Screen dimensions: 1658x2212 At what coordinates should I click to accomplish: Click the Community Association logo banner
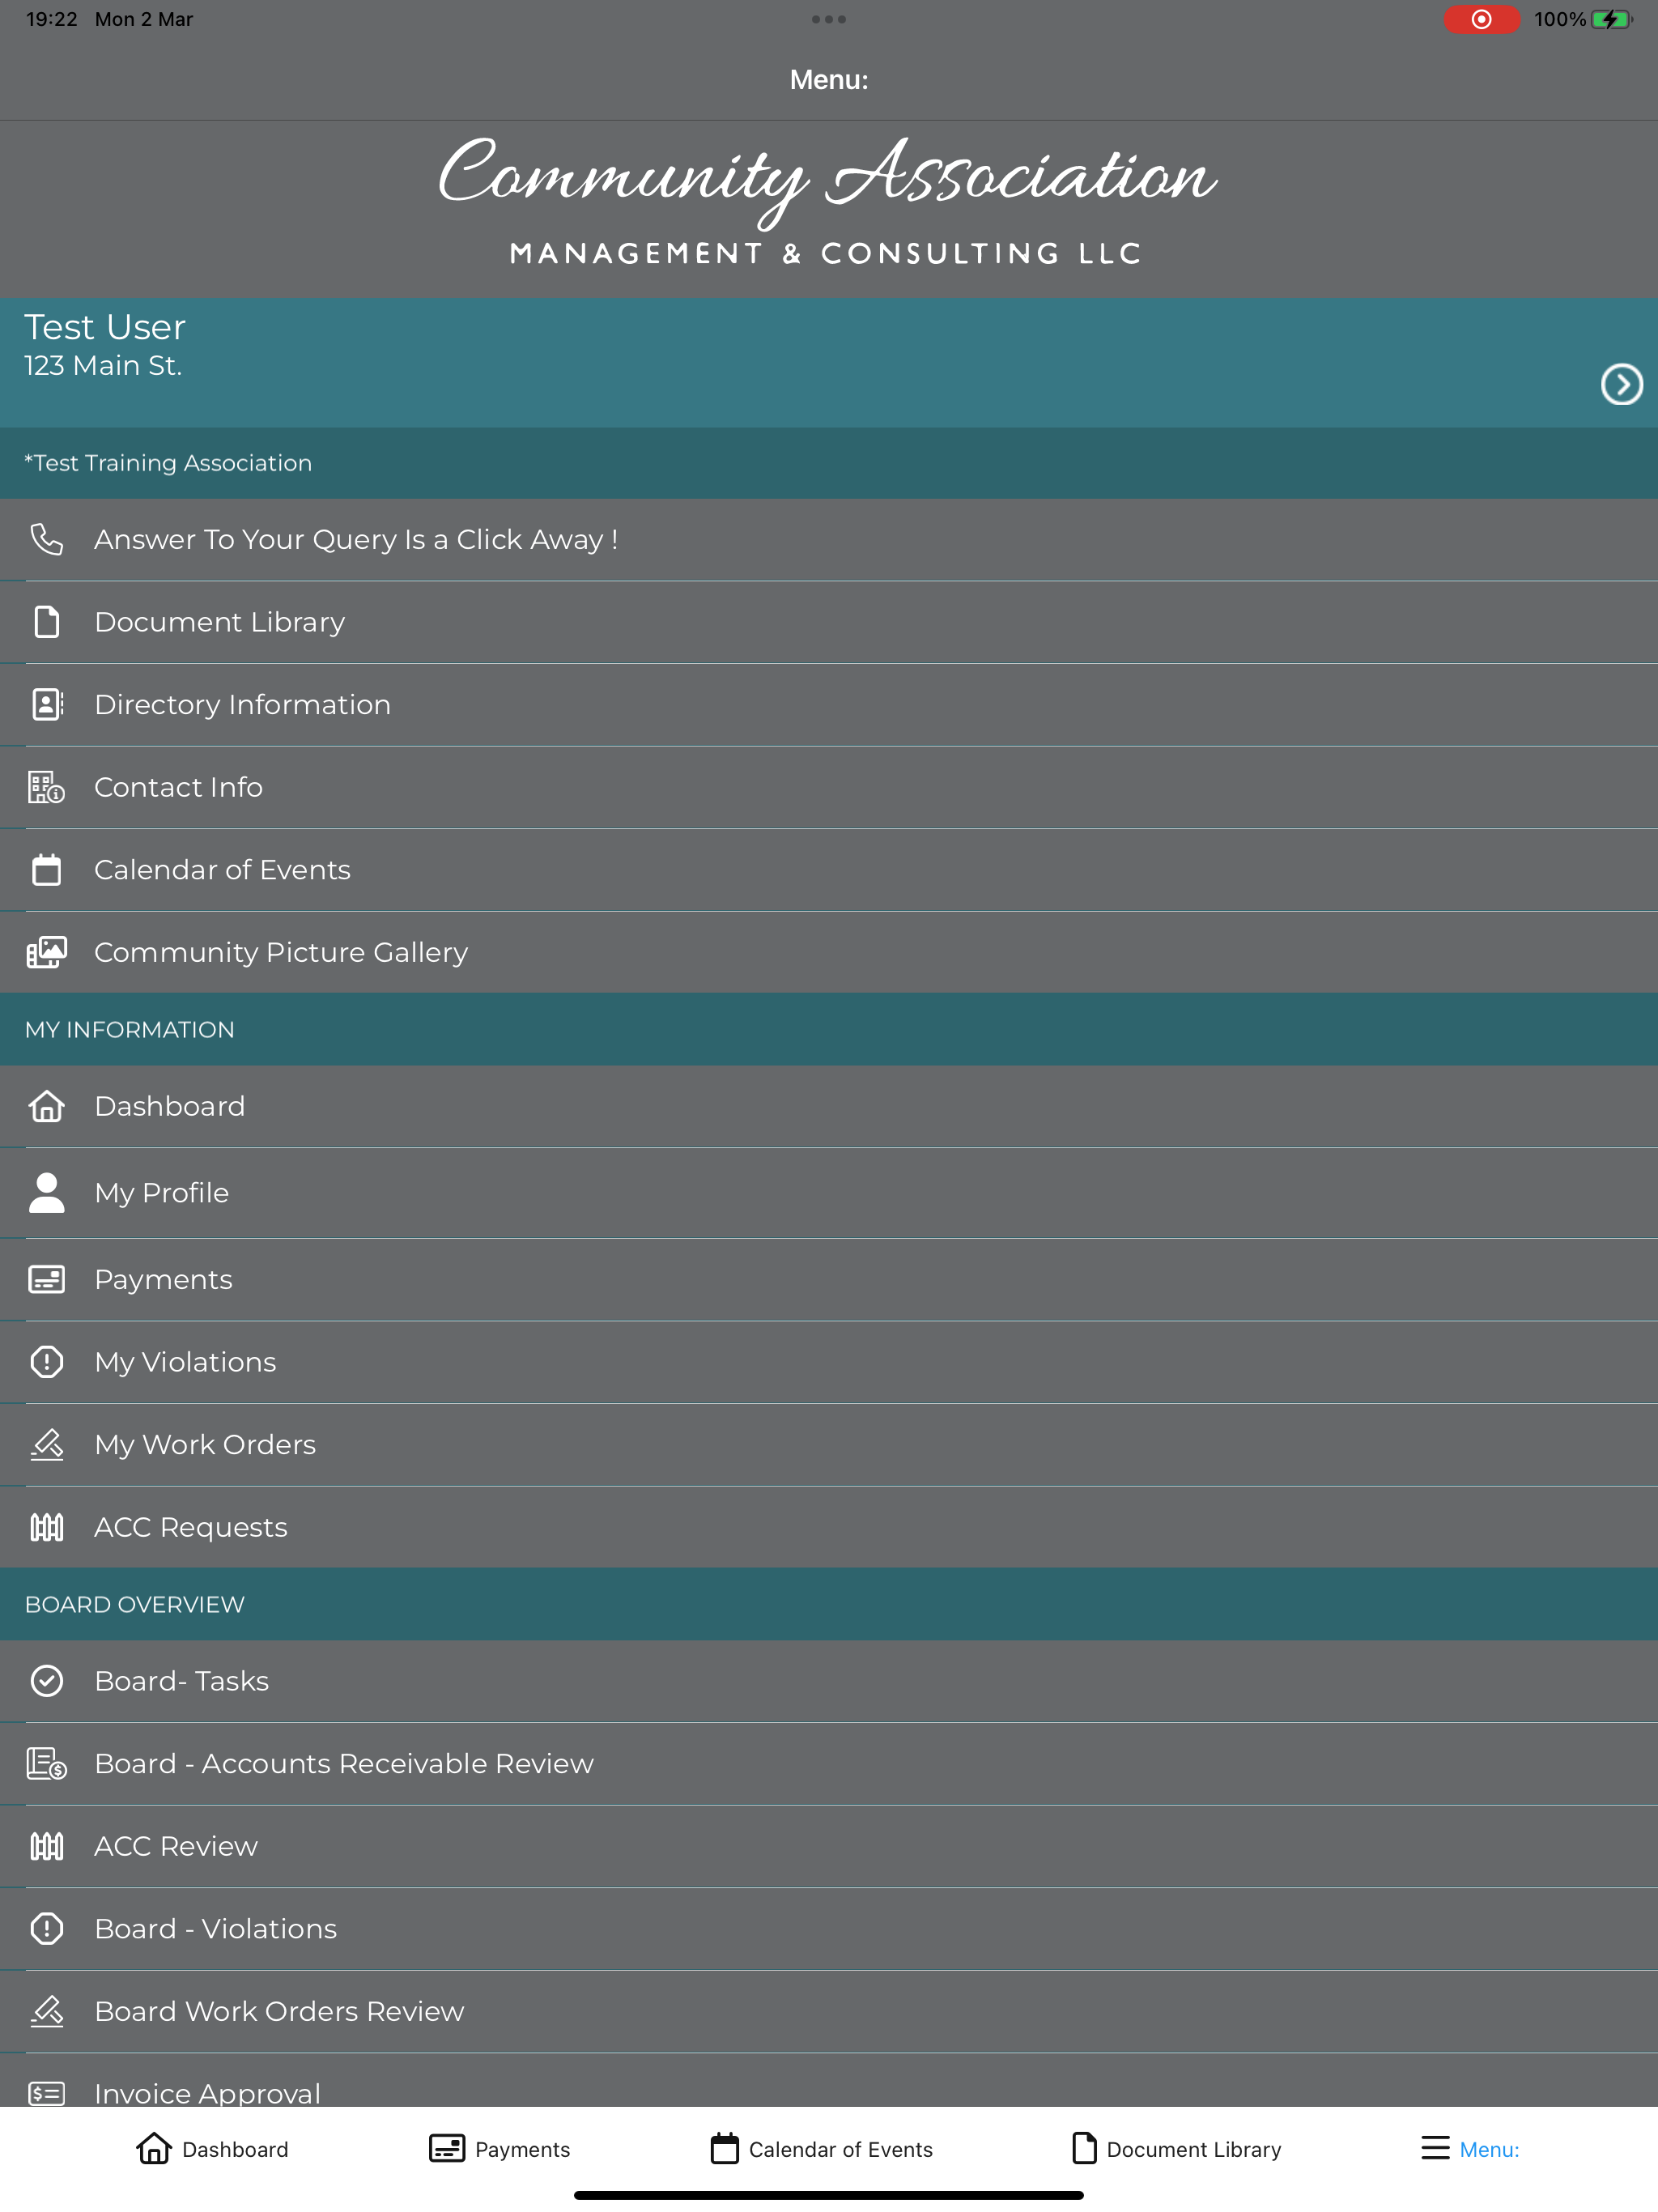[827, 200]
